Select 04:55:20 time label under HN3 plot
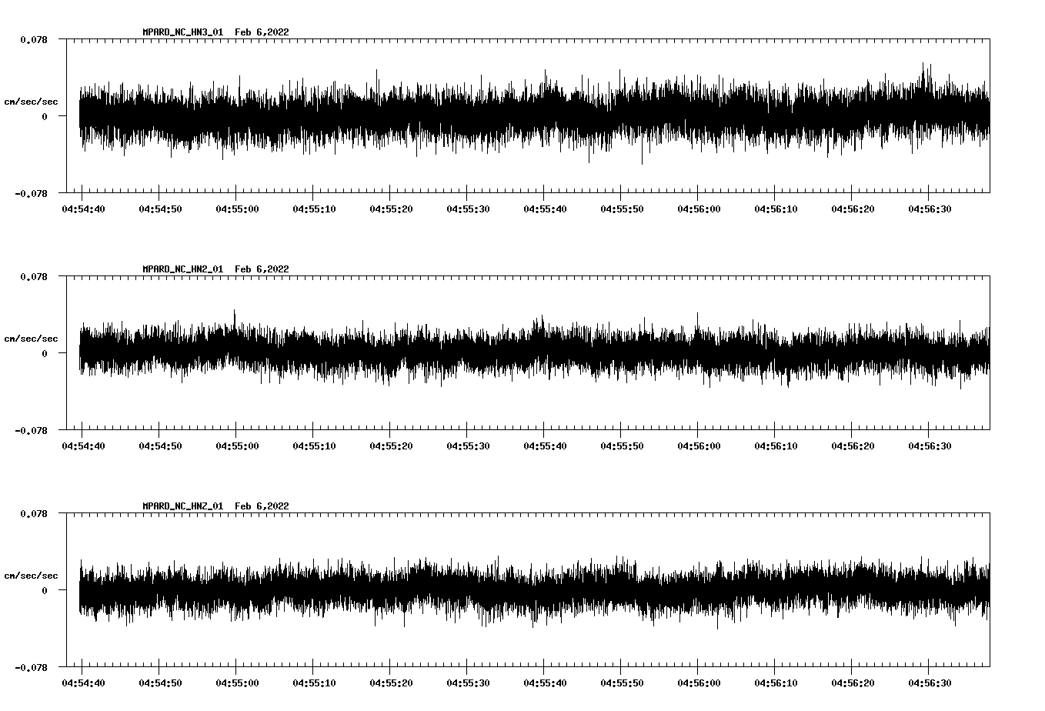 click(x=390, y=209)
